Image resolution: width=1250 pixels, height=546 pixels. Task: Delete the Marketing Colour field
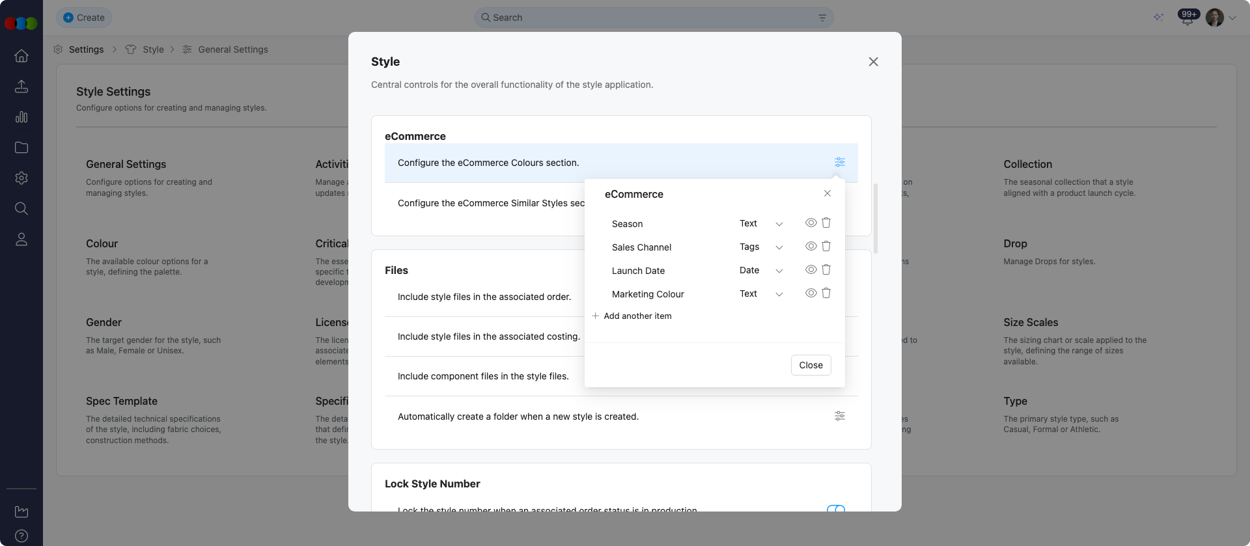tap(826, 293)
